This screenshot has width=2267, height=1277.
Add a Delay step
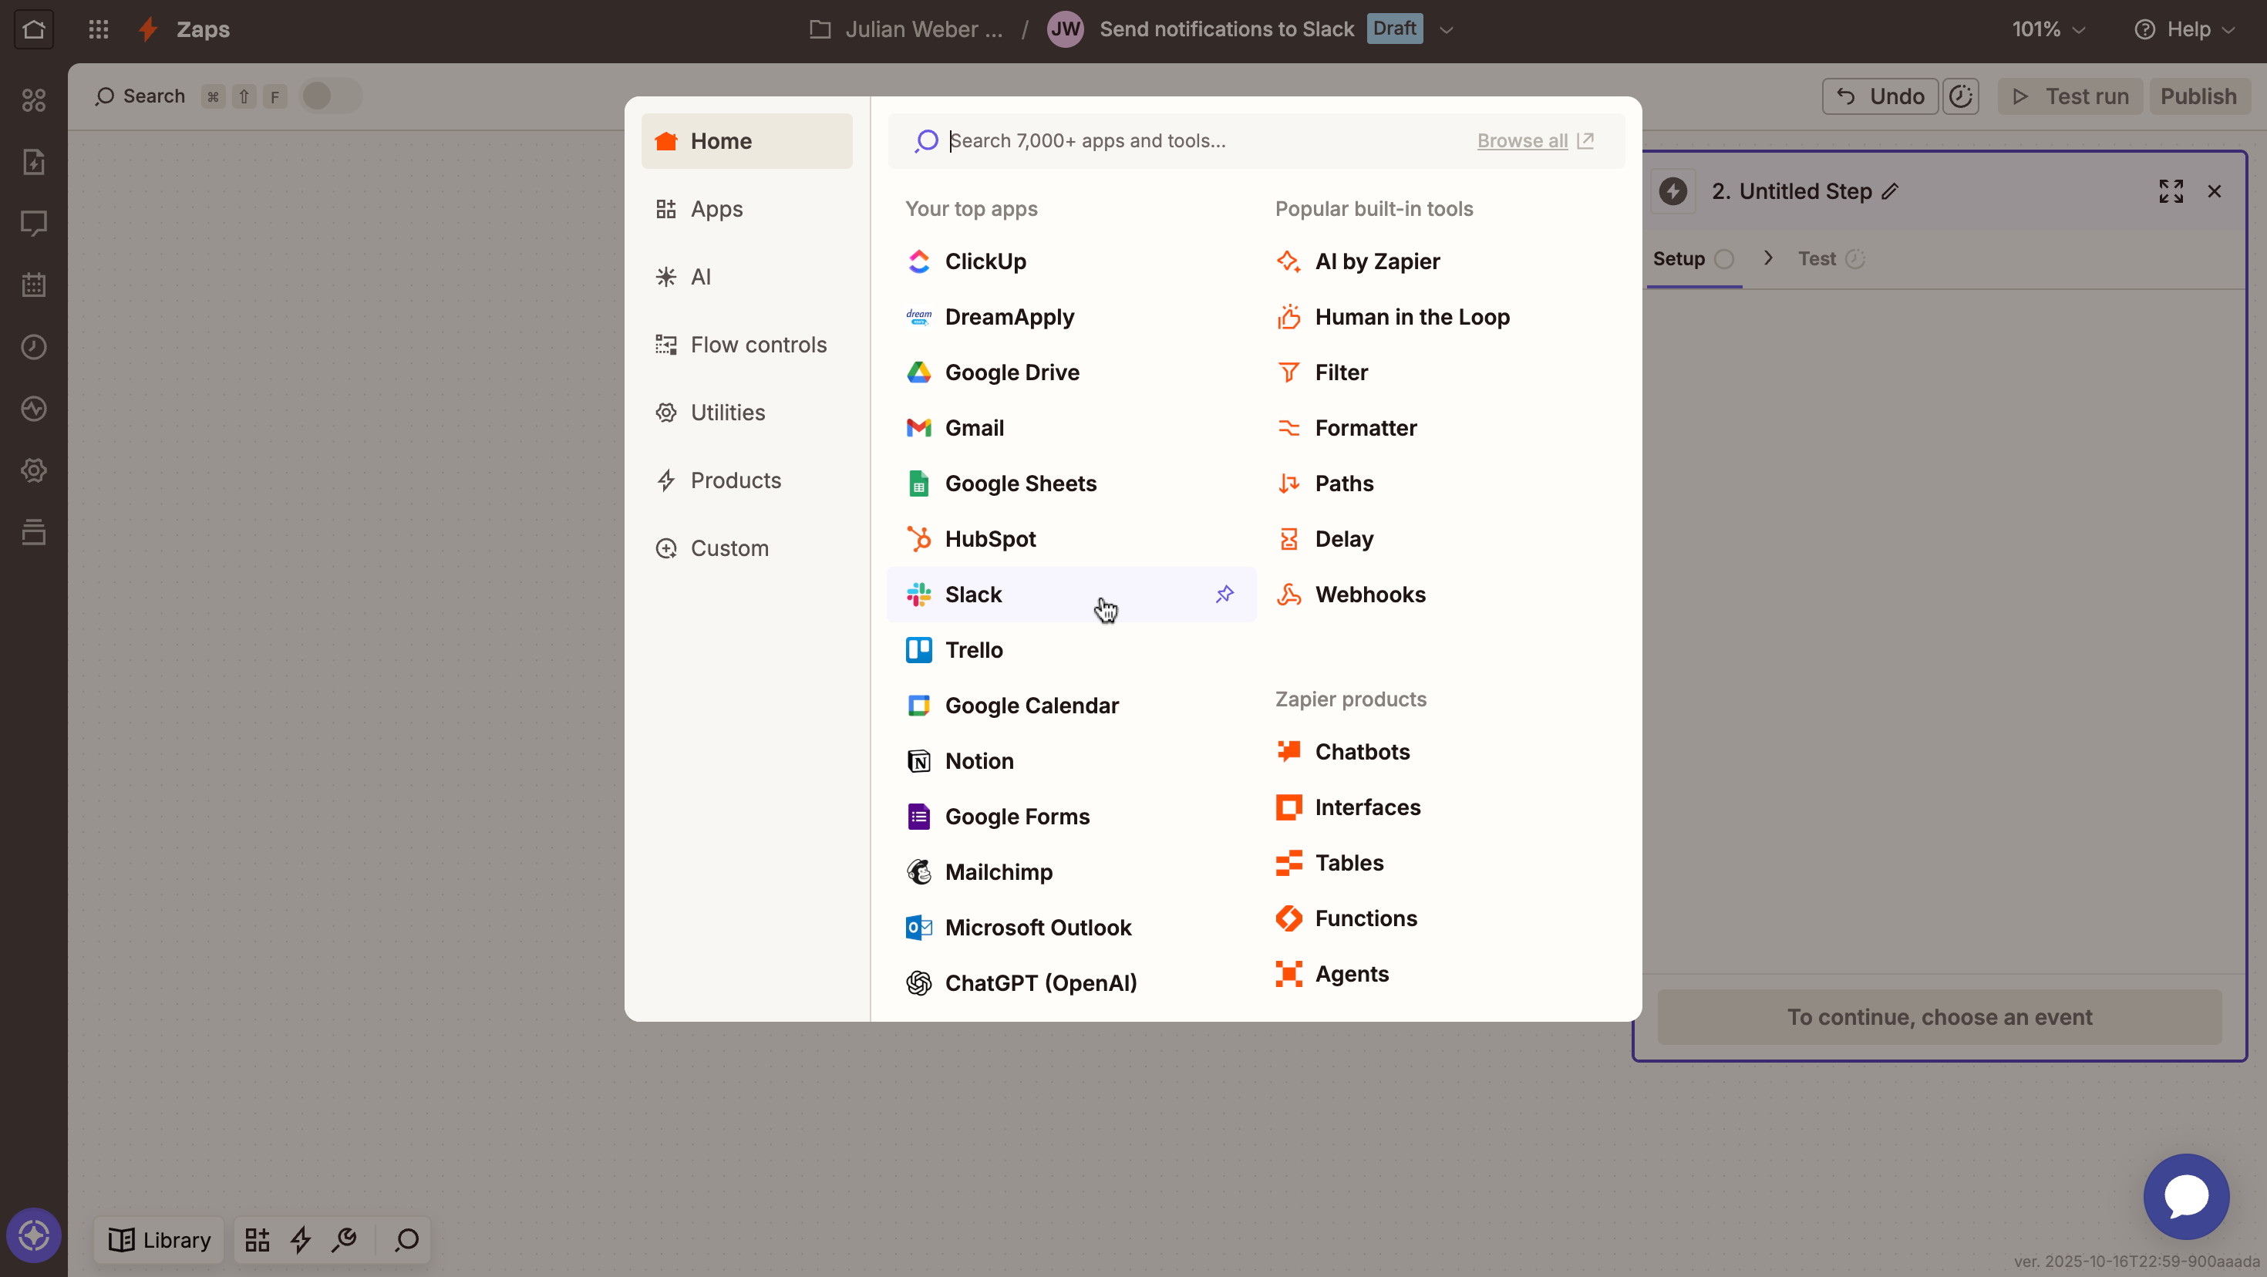pos(1440,538)
